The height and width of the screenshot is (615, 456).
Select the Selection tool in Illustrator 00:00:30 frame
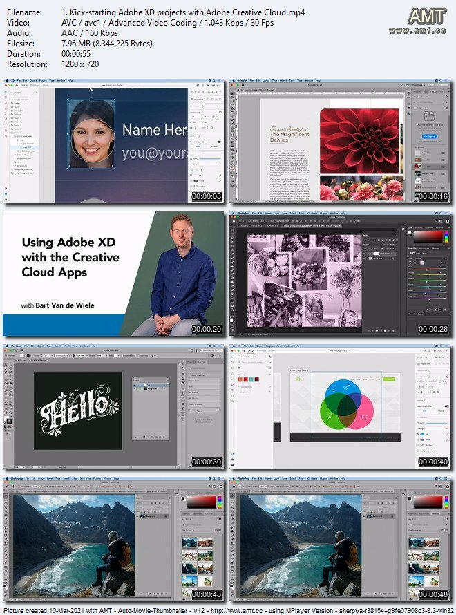(6, 365)
